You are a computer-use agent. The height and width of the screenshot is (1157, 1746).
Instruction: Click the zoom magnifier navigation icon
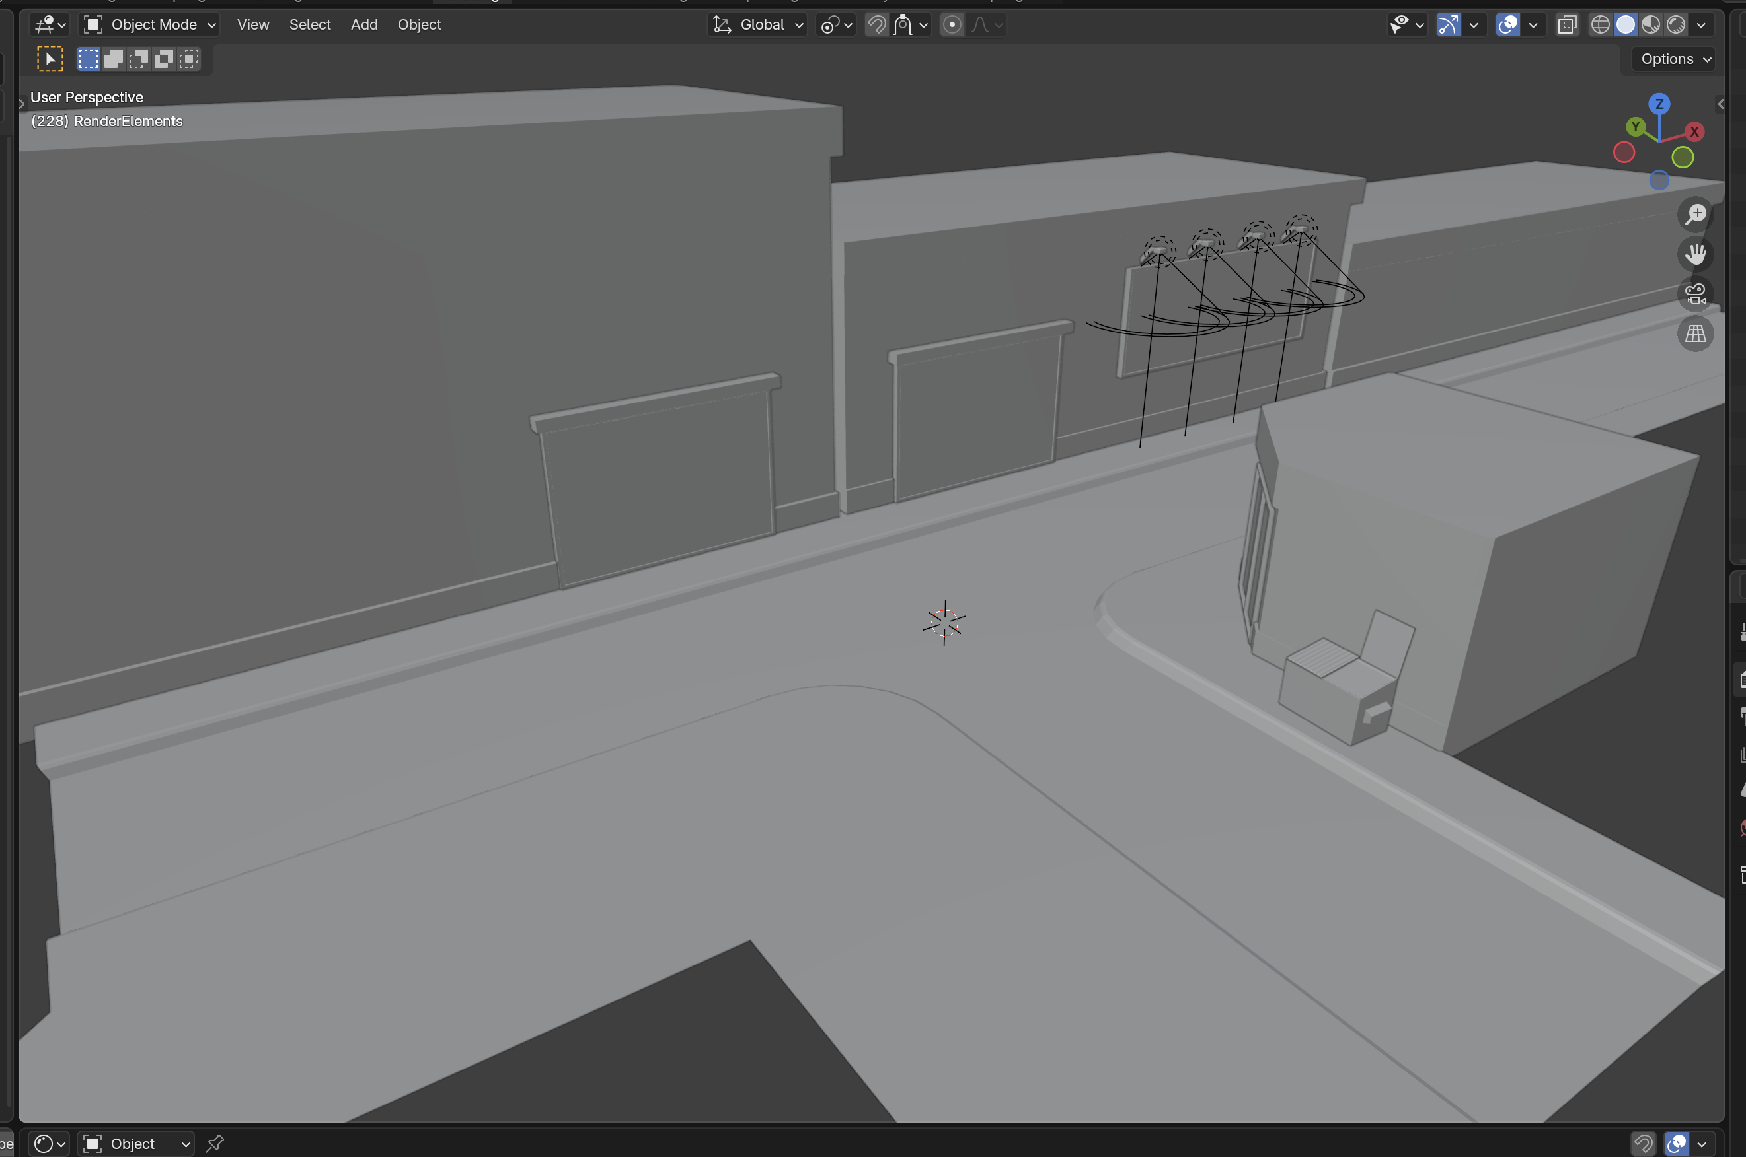[x=1695, y=215]
